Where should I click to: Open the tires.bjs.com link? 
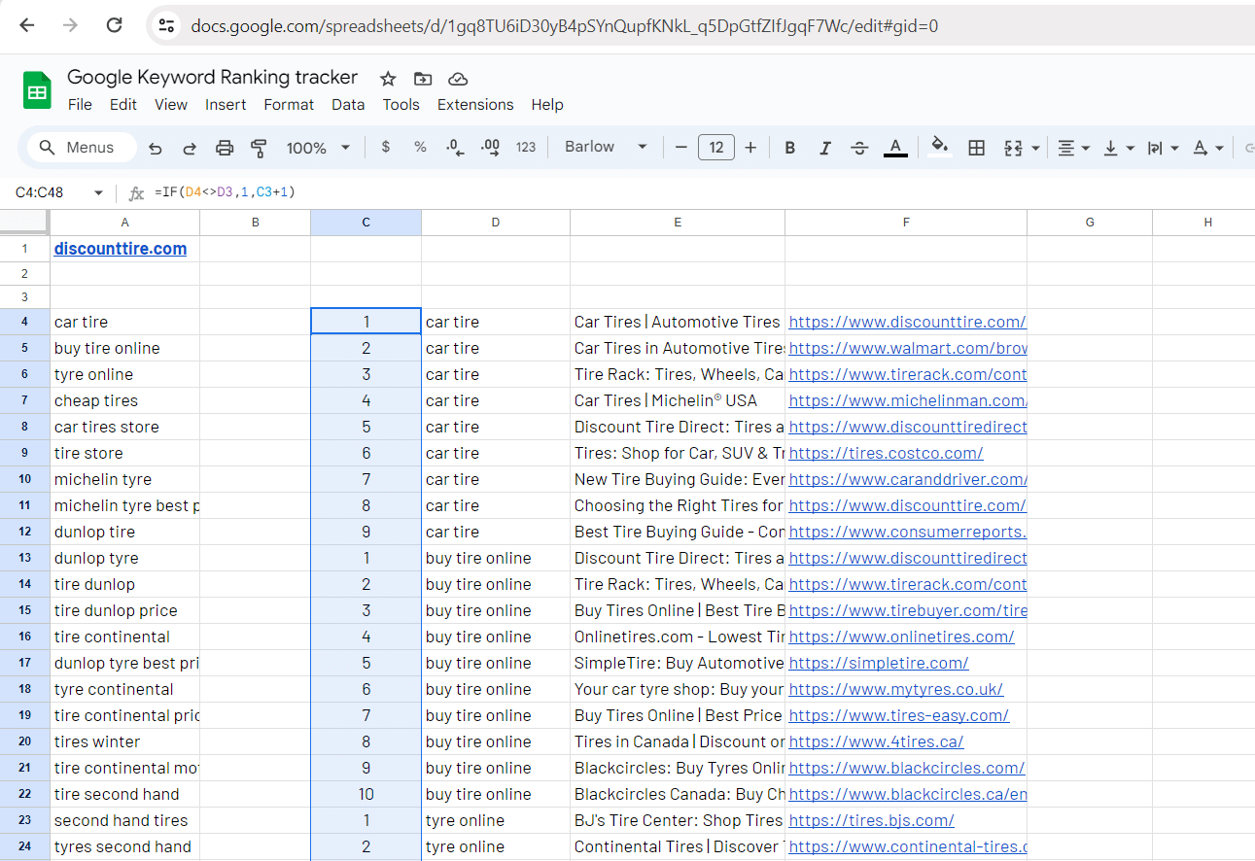point(872,820)
